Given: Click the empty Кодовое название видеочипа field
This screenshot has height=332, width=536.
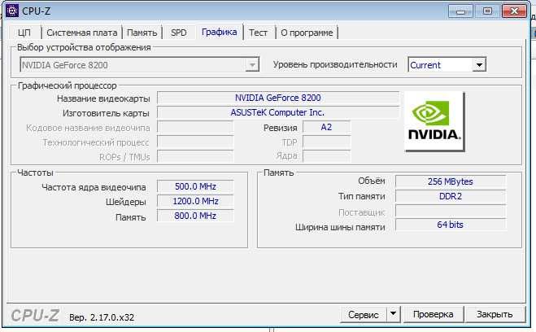Looking at the screenshot, I should tap(195, 127).
